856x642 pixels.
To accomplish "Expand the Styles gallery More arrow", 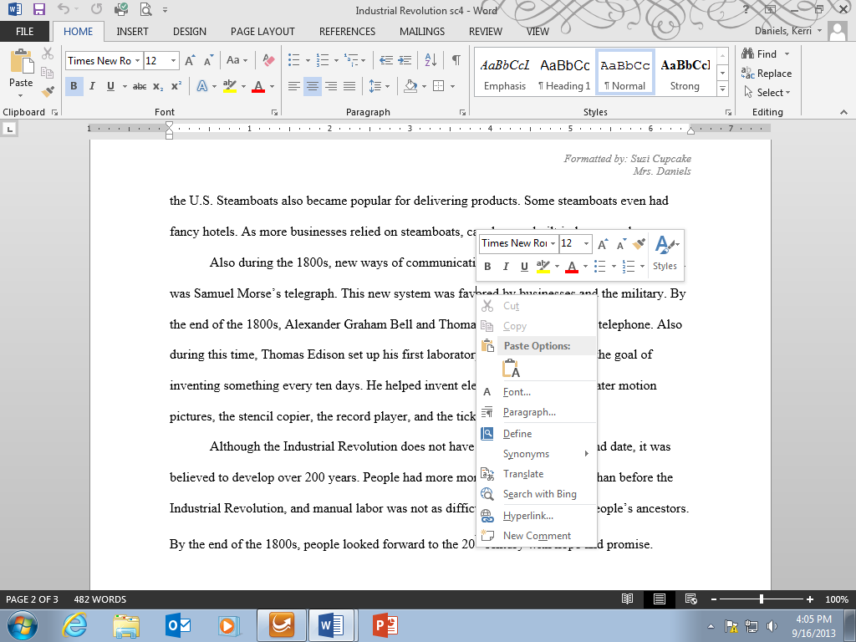I will (x=722, y=87).
